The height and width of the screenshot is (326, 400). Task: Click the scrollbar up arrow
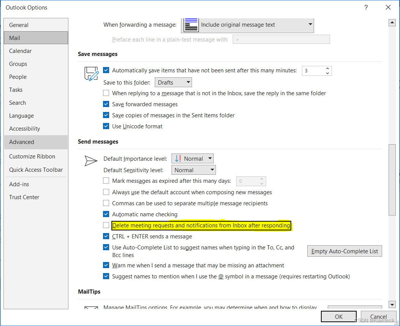click(392, 23)
